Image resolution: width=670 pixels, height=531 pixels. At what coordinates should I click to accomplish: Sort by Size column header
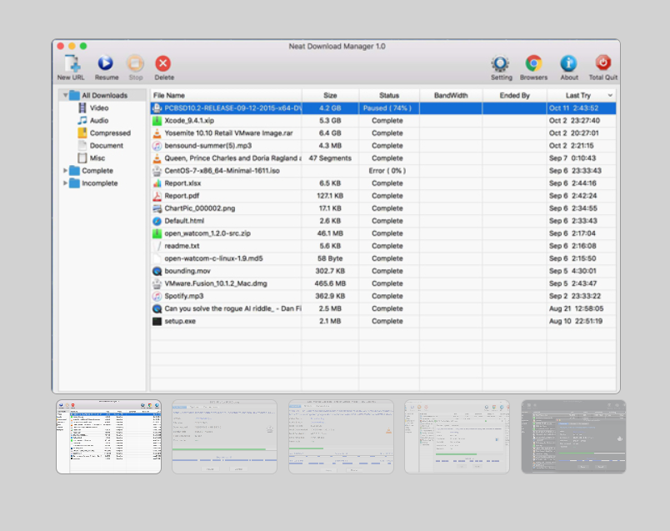click(x=330, y=95)
